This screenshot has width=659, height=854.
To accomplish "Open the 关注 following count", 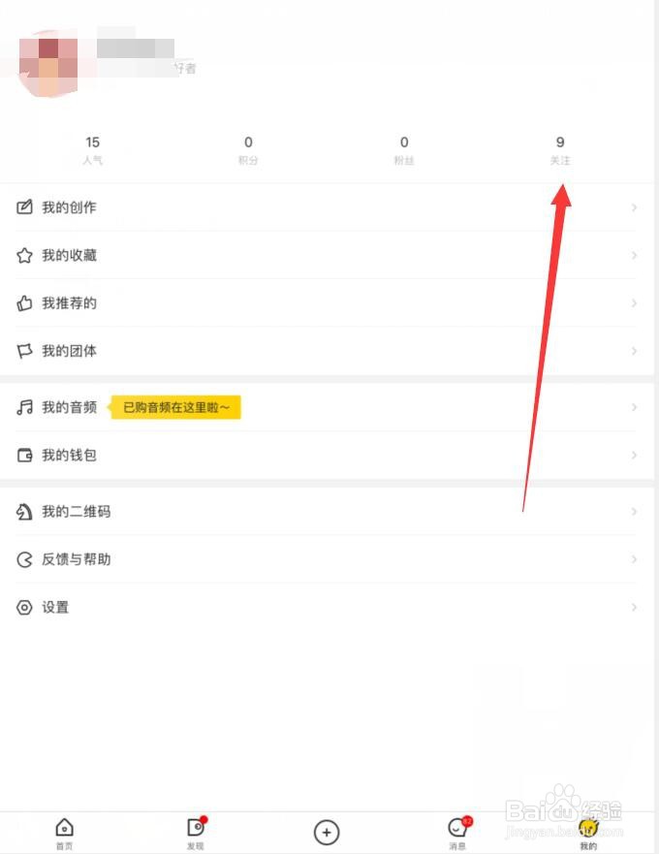I will (x=560, y=149).
